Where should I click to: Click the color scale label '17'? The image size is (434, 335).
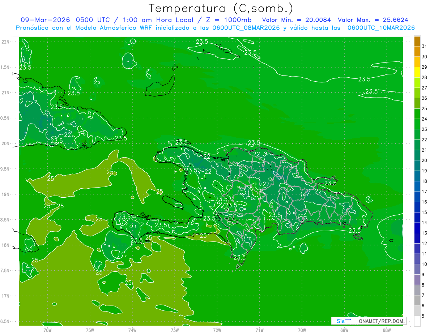pos(424,192)
